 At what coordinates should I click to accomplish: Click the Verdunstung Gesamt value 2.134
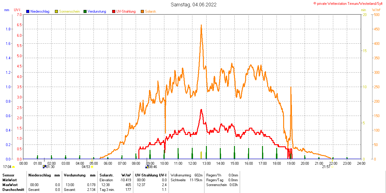tap(91, 190)
